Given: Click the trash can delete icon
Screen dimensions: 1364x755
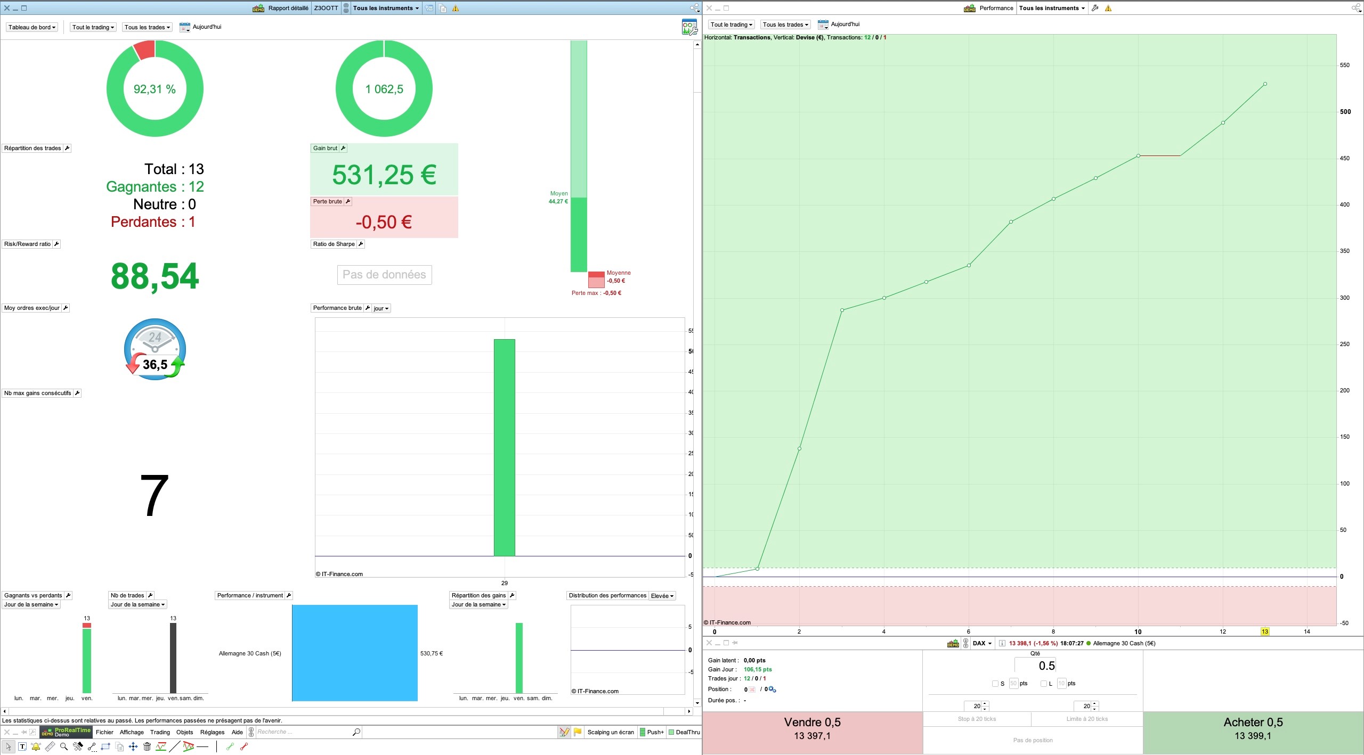Looking at the screenshot, I should (147, 746).
